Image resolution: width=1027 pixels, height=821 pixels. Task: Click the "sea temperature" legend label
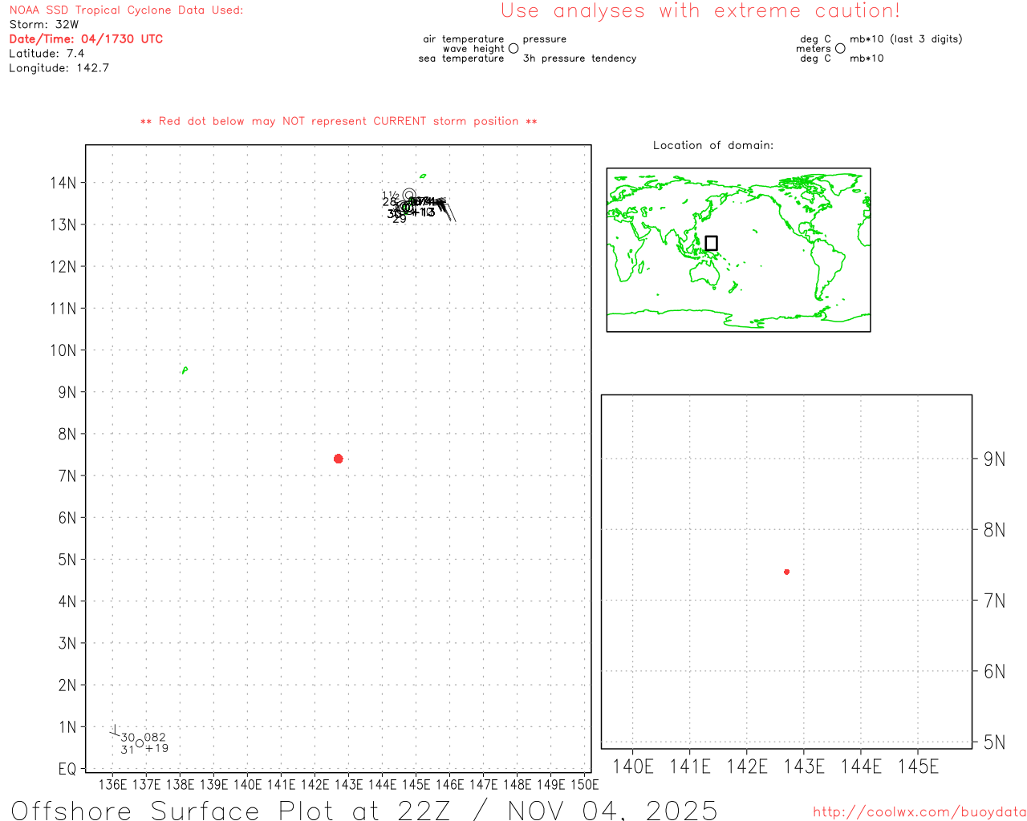pyautogui.click(x=461, y=59)
